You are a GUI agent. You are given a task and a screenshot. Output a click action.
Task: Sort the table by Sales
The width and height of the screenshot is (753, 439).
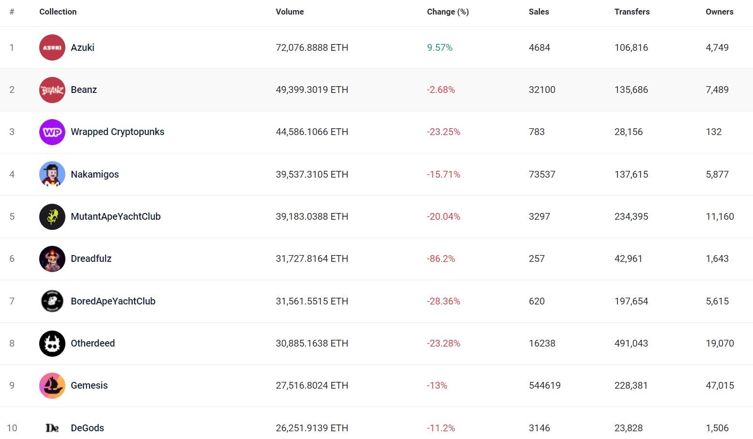pyautogui.click(x=538, y=12)
